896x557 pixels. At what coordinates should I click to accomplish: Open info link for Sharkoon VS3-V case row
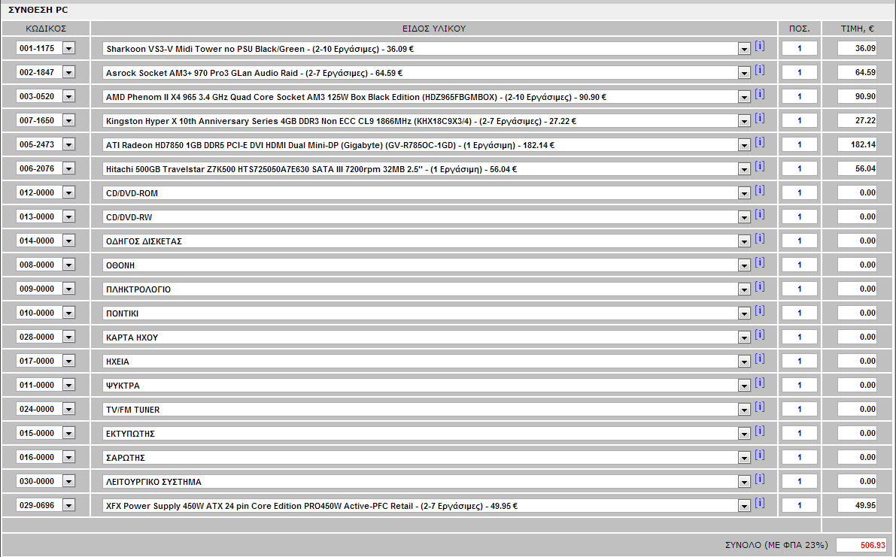[759, 46]
